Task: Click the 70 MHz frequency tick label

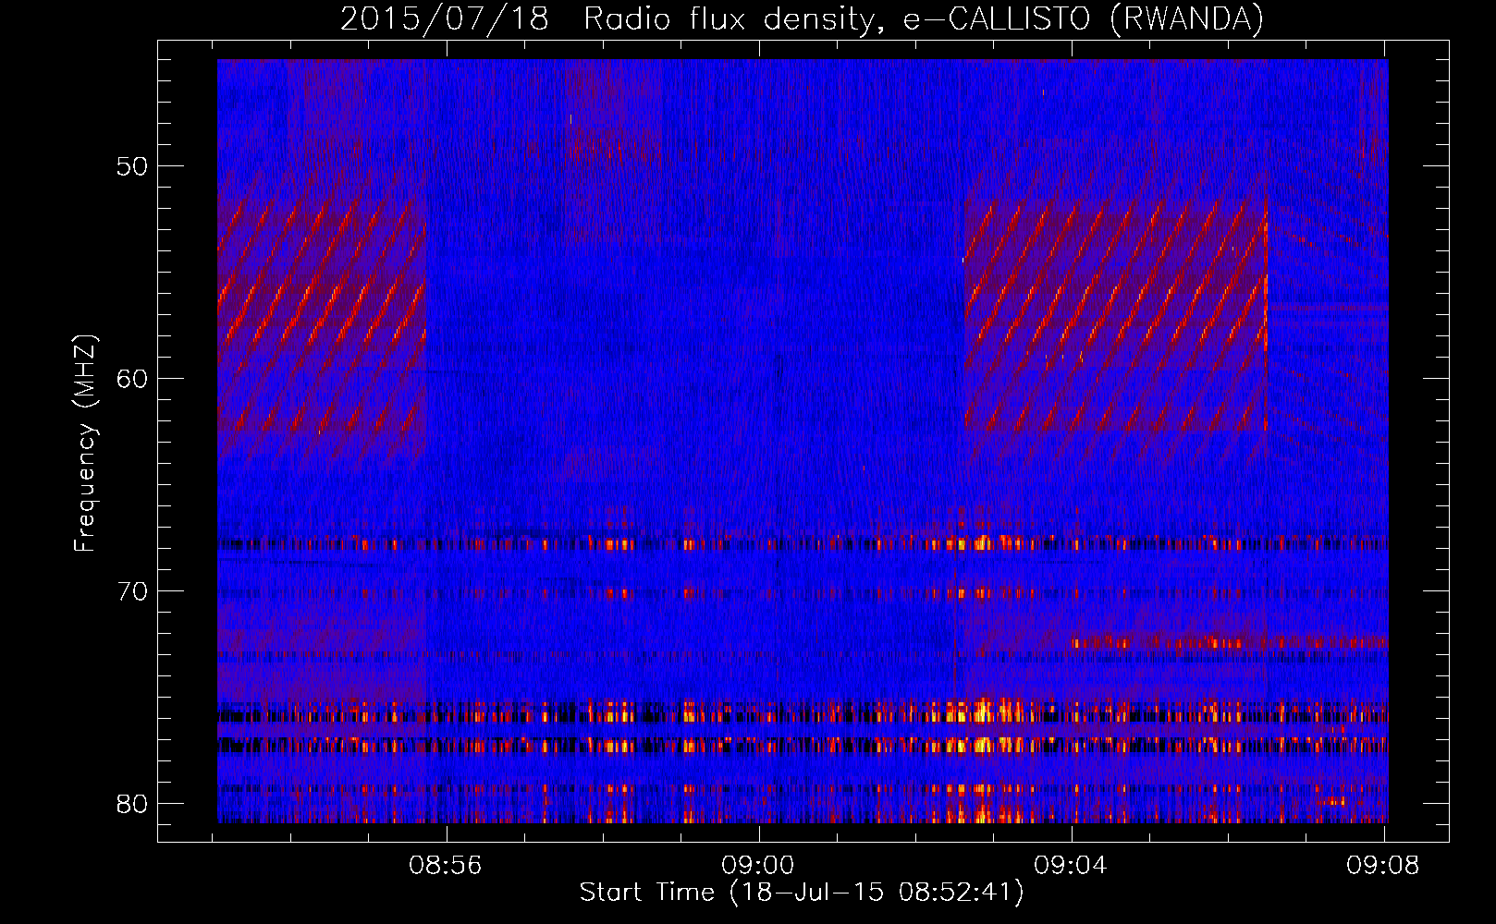Action: (x=132, y=591)
